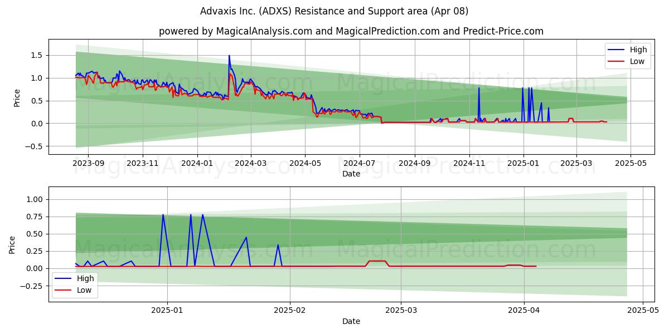Image resolution: width=669 pixels, height=334 pixels.
Task: Click the 'Date' axis label under the top chart
Action: 351,174
